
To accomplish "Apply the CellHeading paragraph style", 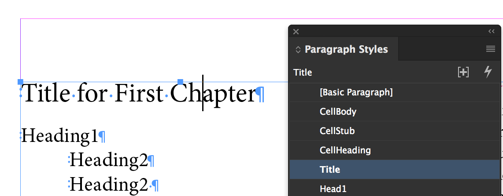I will (x=345, y=150).
